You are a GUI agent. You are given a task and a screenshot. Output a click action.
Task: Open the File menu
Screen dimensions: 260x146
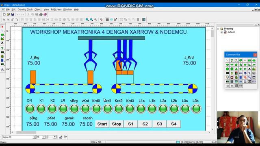[8, 10]
